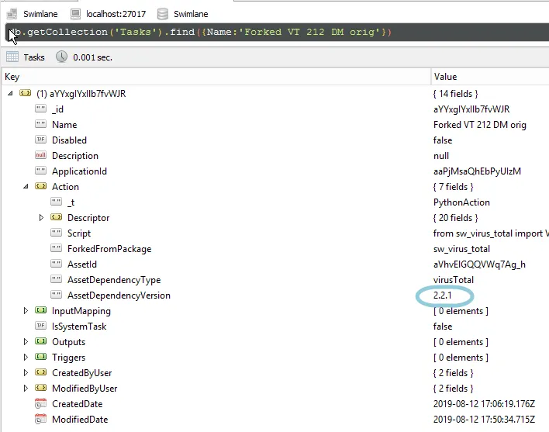Click the Tasks collection table icon
The height and width of the screenshot is (432, 549).
(x=12, y=57)
